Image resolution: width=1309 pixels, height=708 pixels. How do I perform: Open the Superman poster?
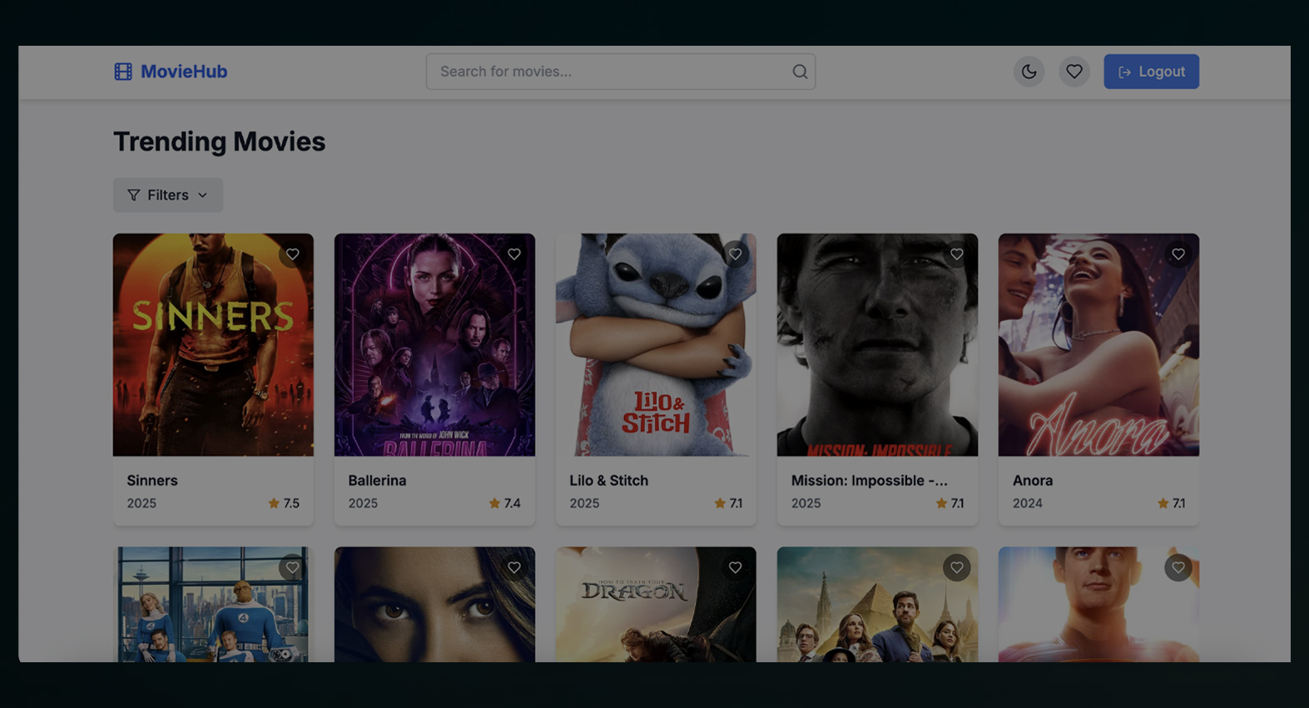1098,605
